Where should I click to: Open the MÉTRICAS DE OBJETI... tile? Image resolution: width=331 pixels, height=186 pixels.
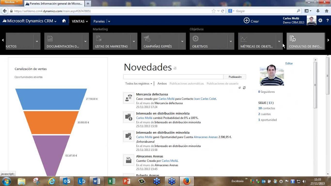(x=257, y=41)
